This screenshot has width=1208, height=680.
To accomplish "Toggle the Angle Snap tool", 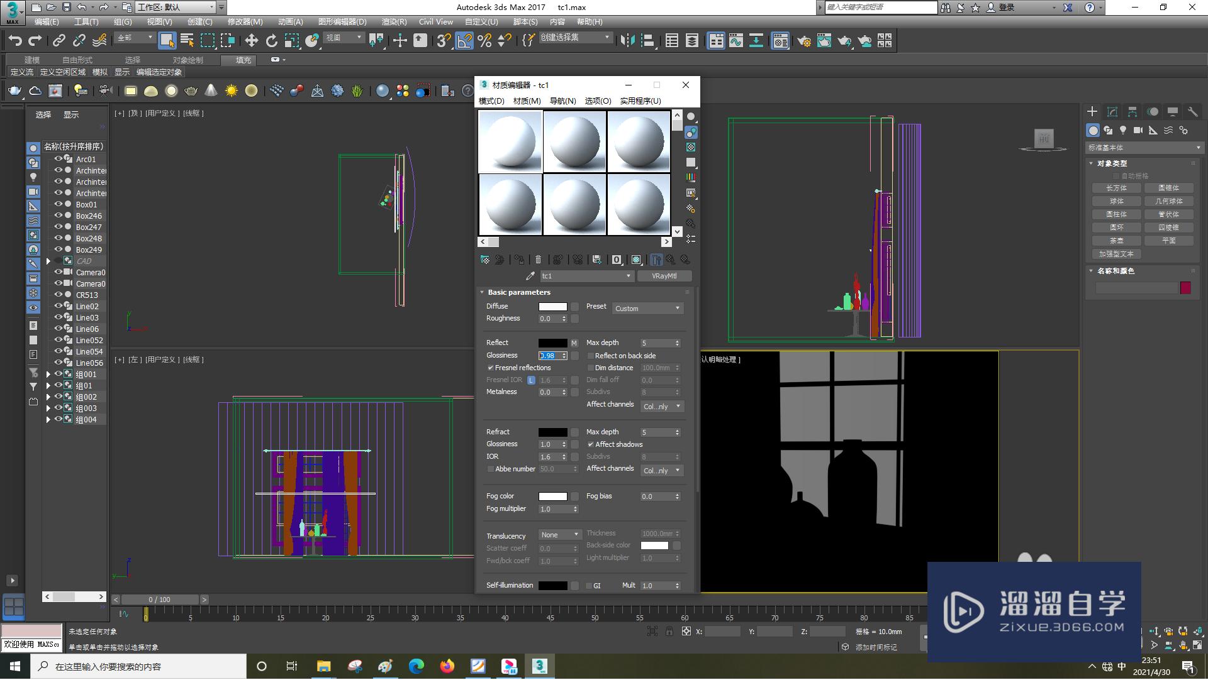I will (x=464, y=41).
